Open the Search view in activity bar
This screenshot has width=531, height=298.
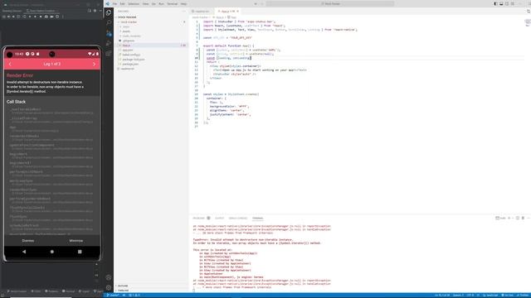[109, 22]
